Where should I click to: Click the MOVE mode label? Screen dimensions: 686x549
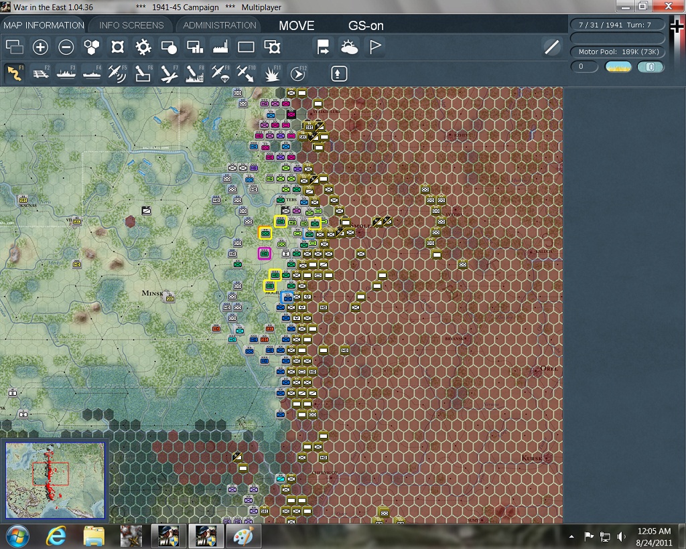297,26
